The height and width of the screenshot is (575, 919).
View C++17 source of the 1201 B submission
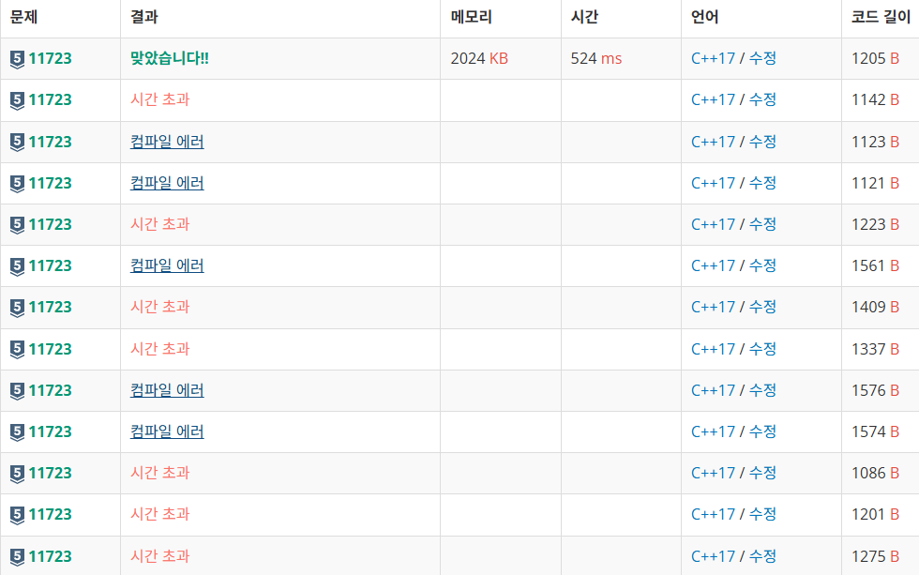point(713,514)
